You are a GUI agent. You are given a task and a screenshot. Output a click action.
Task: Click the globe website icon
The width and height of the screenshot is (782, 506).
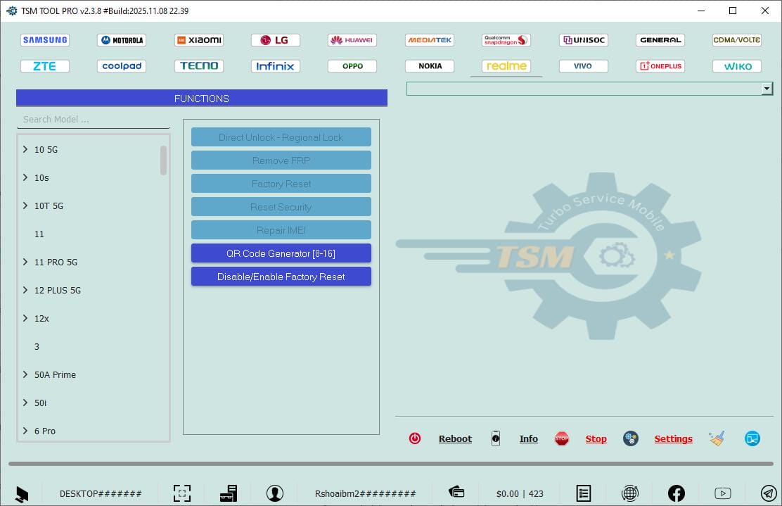[x=630, y=493]
